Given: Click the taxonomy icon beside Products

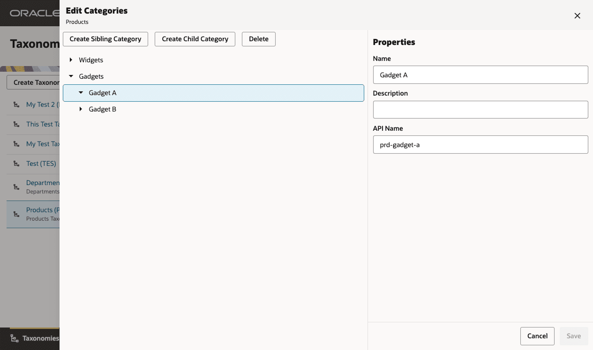Looking at the screenshot, I should tap(16, 214).
